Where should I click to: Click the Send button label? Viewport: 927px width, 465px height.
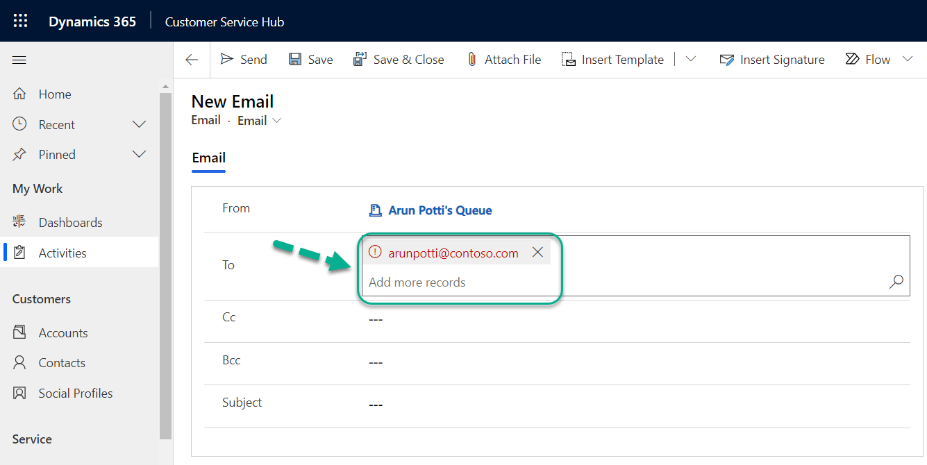[253, 60]
